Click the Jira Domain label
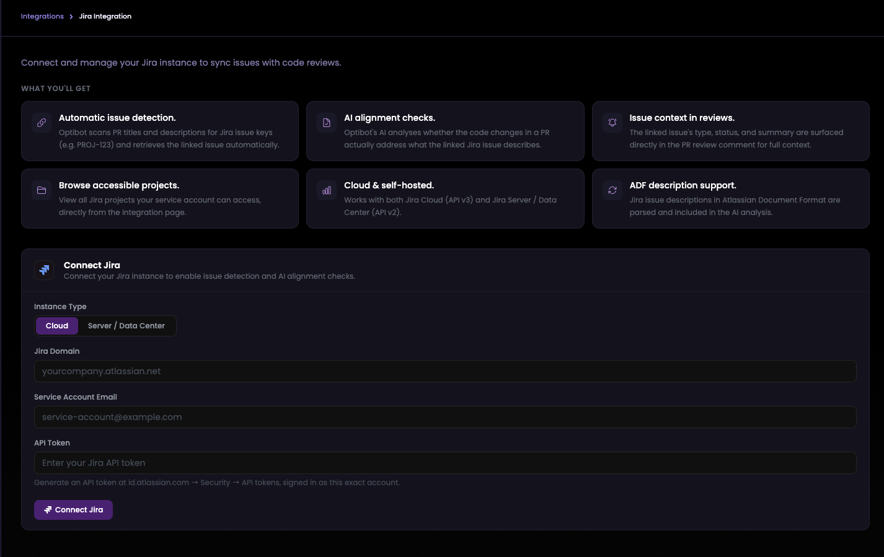This screenshot has width=884, height=557. (x=56, y=351)
